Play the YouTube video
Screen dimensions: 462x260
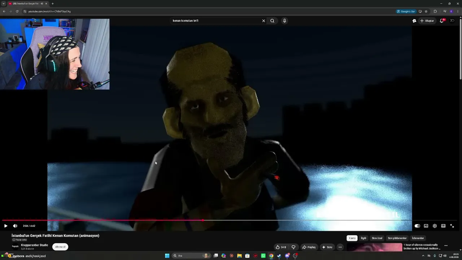(x=6, y=226)
